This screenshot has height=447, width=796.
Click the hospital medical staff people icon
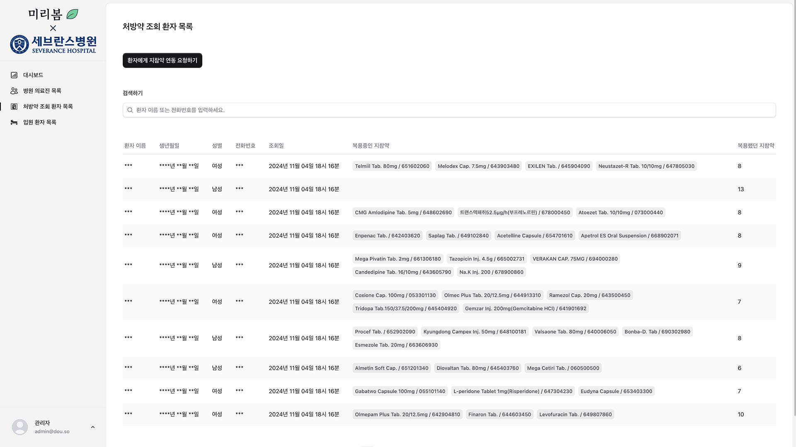click(14, 91)
